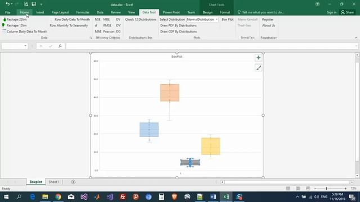Open the Calculator from the taskbar
360x202 pixels.
point(161,197)
